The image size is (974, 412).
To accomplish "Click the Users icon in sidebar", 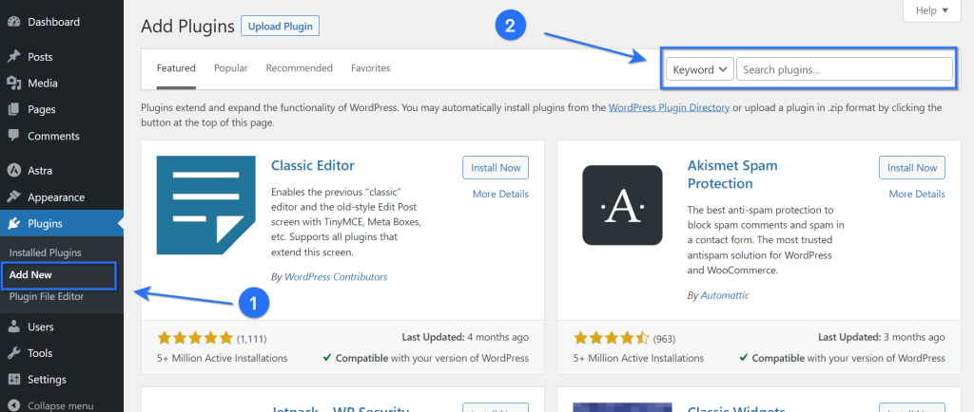I will pyautogui.click(x=14, y=328).
